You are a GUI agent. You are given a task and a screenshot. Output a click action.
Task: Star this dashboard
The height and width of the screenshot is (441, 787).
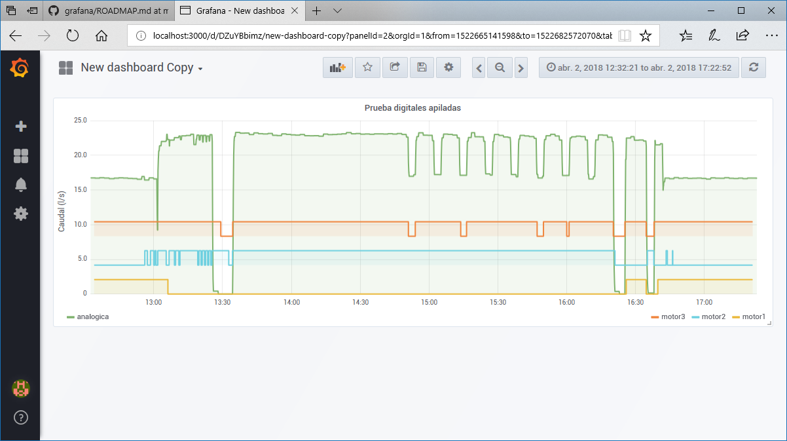[x=367, y=67]
